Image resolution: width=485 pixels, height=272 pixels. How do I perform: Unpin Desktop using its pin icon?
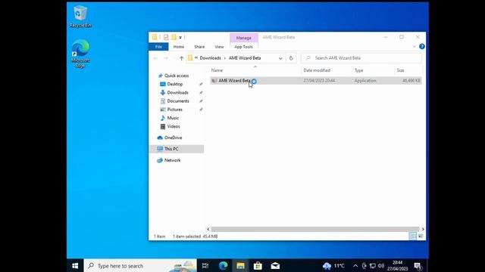(x=201, y=84)
